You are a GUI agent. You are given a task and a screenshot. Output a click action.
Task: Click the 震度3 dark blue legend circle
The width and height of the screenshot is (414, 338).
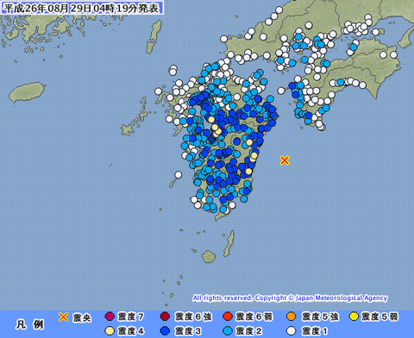point(165,331)
